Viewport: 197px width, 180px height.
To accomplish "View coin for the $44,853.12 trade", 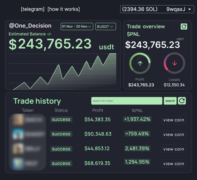I will point(174,149).
